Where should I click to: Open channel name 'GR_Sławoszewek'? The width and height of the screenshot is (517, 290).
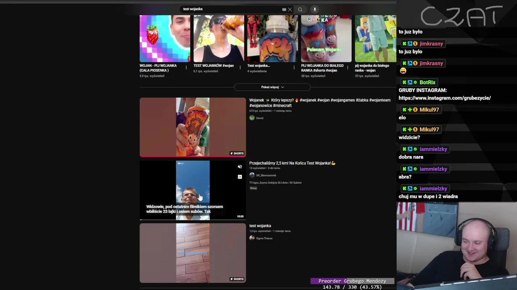click(266, 175)
